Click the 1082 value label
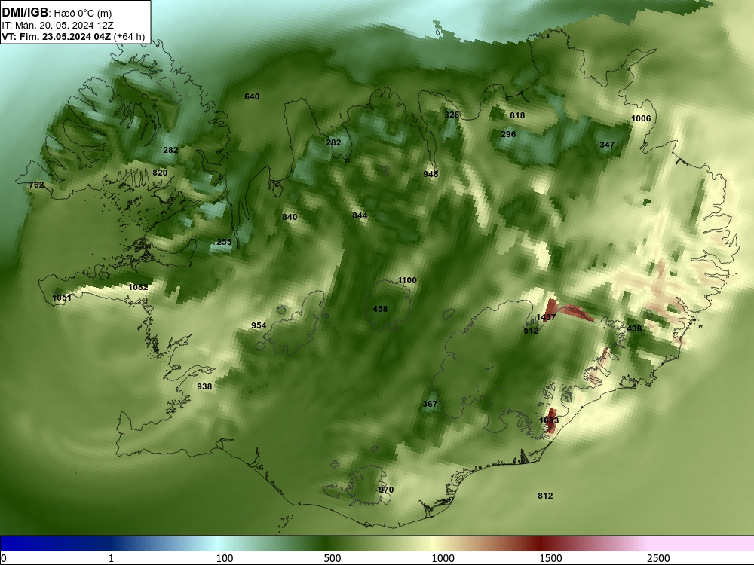The height and width of the screenshot is (565, 754). pos(139,287)
